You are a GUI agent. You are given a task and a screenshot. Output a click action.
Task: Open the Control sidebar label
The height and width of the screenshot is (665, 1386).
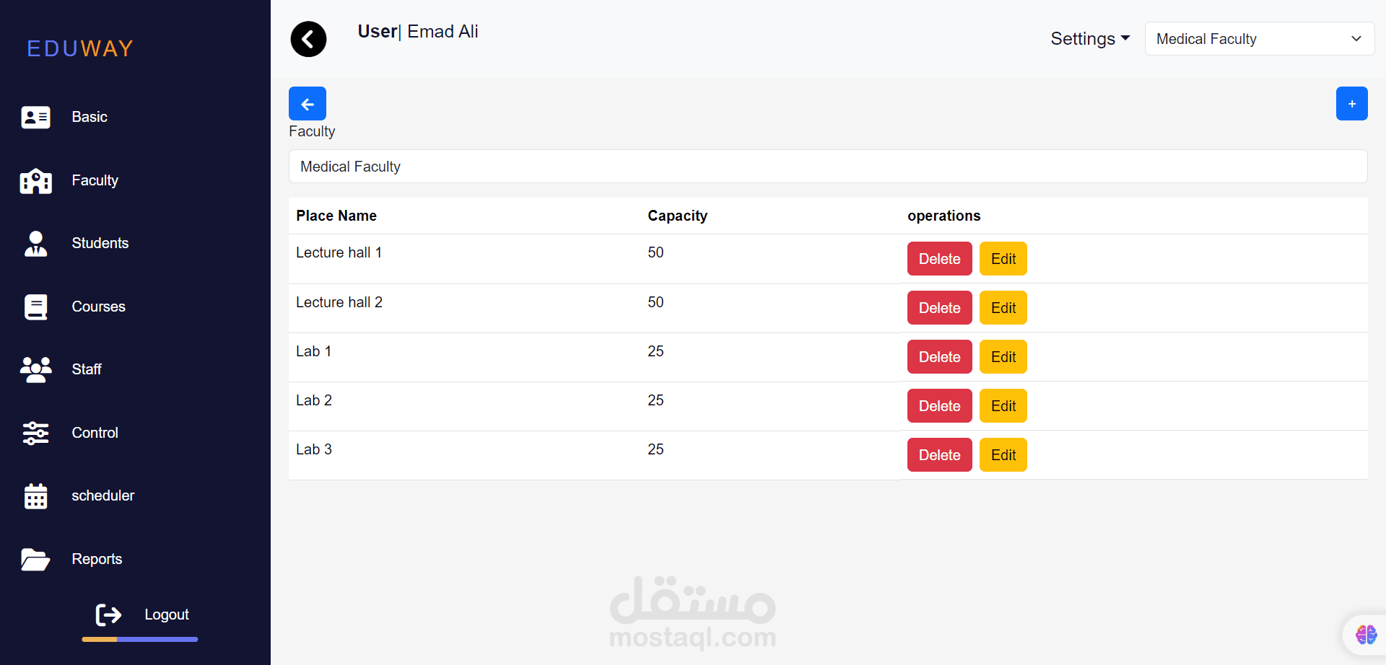point(95,433)
